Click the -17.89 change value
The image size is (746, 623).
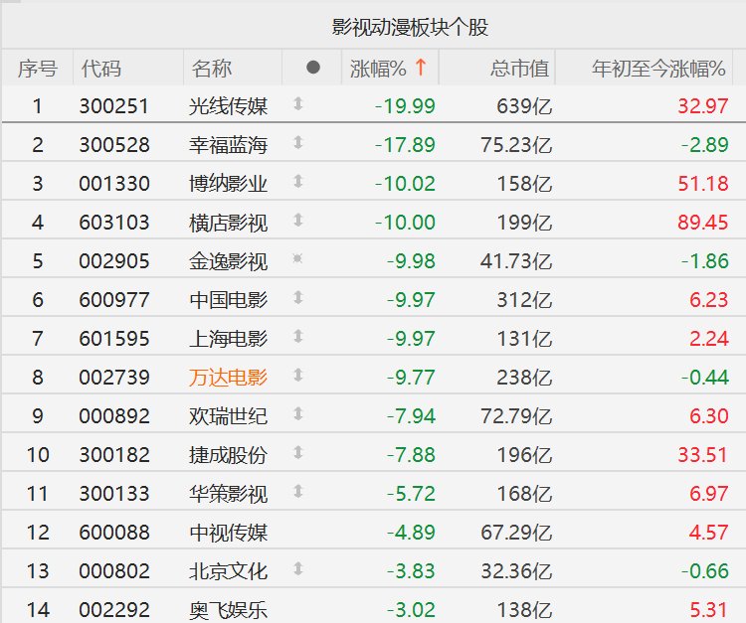[405, 145]
